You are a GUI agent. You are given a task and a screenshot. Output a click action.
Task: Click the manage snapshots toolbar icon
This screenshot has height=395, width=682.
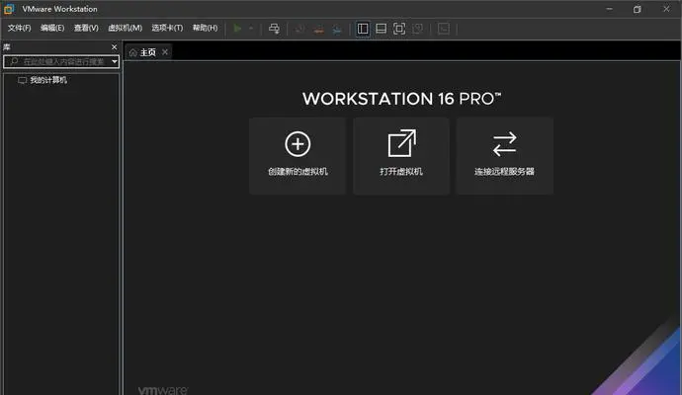[x=337, y=29]
